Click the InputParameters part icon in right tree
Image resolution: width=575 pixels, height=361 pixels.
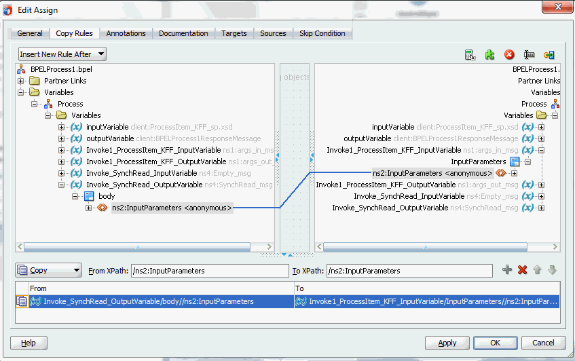pos(515,161)
